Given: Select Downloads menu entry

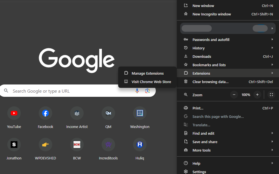Looking at the screenshot, I should pos(228,56).
